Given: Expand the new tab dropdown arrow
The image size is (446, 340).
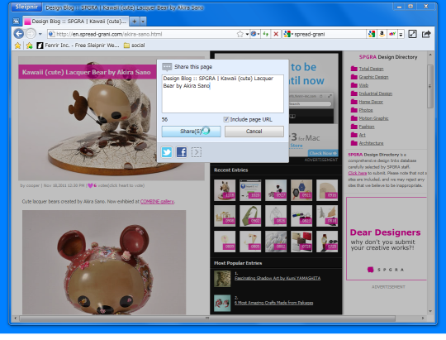Looking at the screenshot, I should point(143,22).
